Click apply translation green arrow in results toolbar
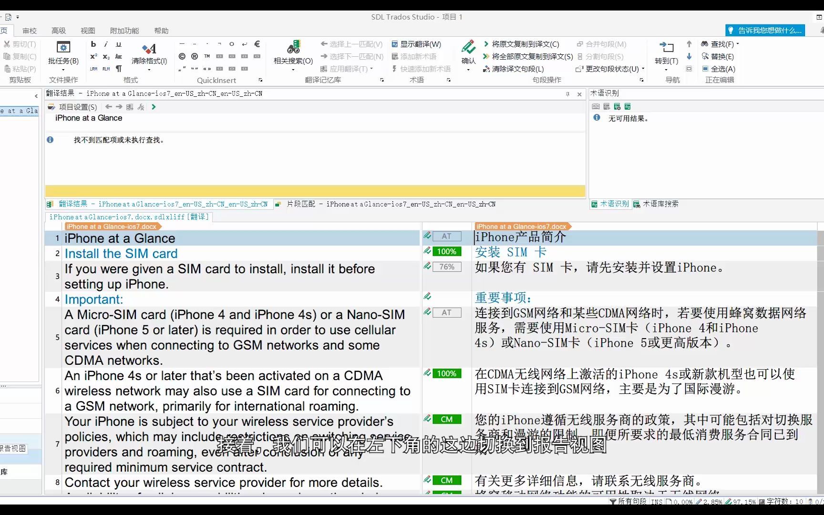824x515 pixels. coord(154,107)
